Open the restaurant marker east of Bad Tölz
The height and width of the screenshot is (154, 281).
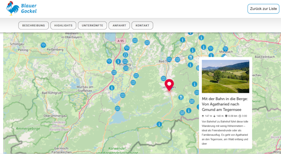[191, 57]
